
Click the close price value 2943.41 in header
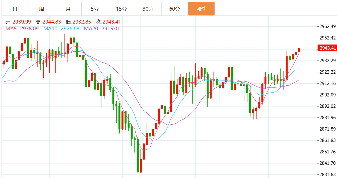click(x=112, y=22)
